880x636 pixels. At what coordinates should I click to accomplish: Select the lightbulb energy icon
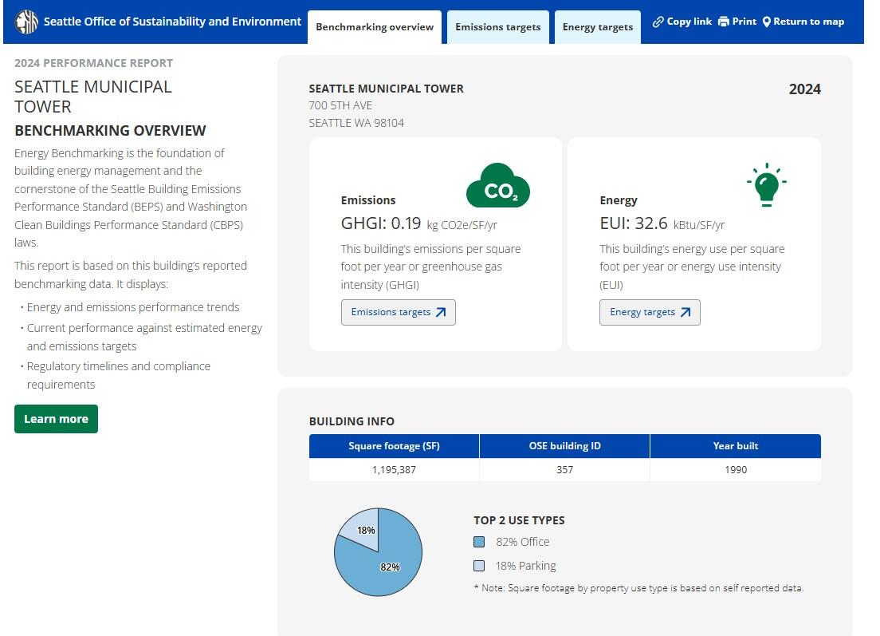pyautogui.click(x=767, y=184)
